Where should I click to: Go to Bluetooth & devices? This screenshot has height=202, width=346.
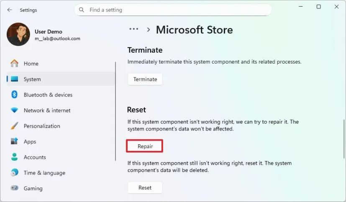(61, 95)
